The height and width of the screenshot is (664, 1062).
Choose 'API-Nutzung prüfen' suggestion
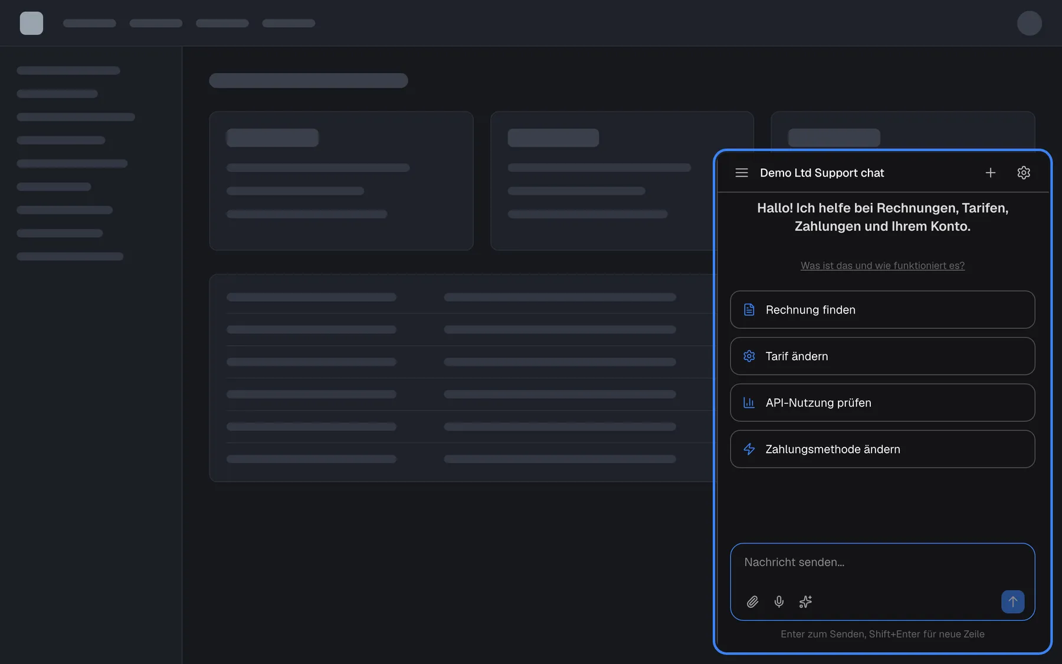coord(882,403)
